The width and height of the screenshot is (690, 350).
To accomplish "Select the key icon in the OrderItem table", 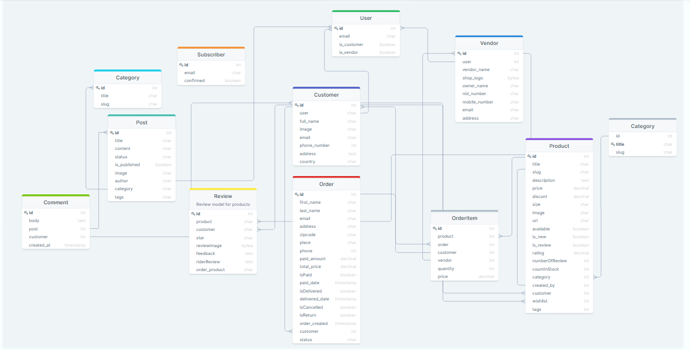I will pos(435,228).
